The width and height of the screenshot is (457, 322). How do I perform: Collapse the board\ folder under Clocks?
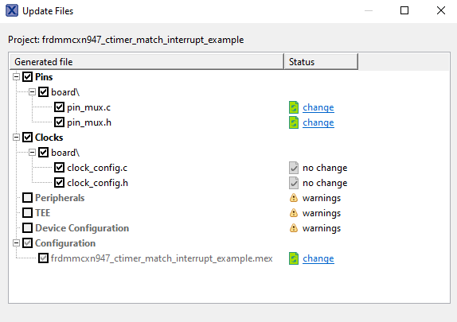click(x=32, y=153)
